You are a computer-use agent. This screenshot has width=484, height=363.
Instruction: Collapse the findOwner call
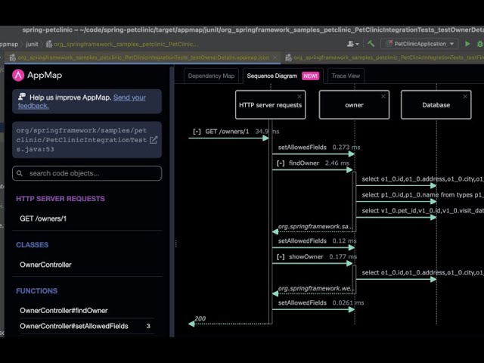point(281,163)
